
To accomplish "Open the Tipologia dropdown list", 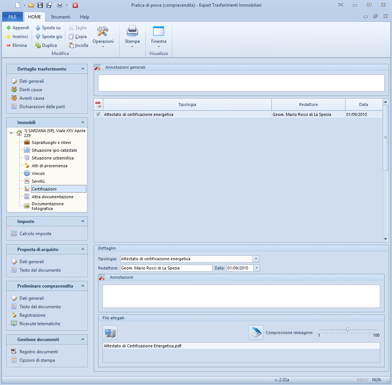I will pos(256,259).
